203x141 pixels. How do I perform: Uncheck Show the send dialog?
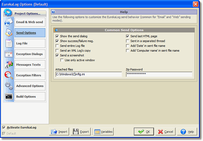click(x=57, y=36)
